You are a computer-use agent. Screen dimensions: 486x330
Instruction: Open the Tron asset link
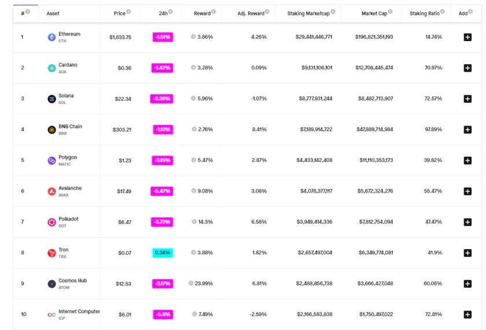tap(64, 250)
